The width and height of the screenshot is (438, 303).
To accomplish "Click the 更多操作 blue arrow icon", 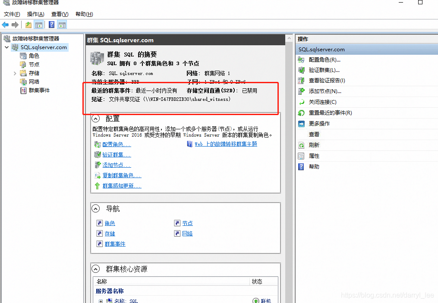I will pyautogui.click(x=301, y=124).
